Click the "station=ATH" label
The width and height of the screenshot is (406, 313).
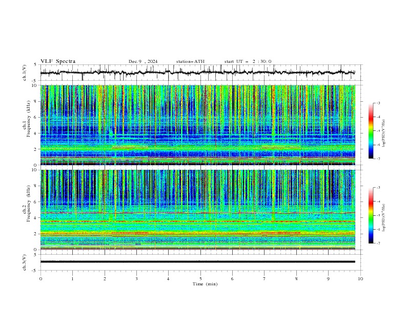click(x=190, y=61)
